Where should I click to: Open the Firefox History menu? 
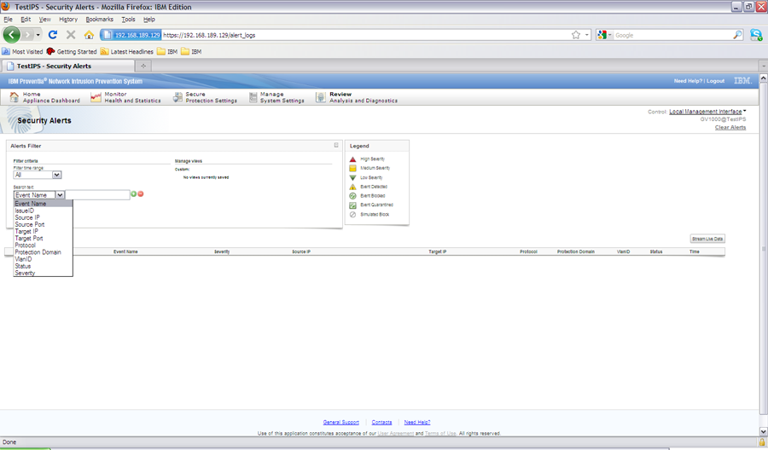pos(68,19)
